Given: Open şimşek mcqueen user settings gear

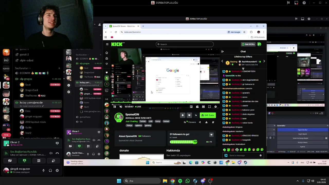Looking at the screenshot, I should (57, 170).
